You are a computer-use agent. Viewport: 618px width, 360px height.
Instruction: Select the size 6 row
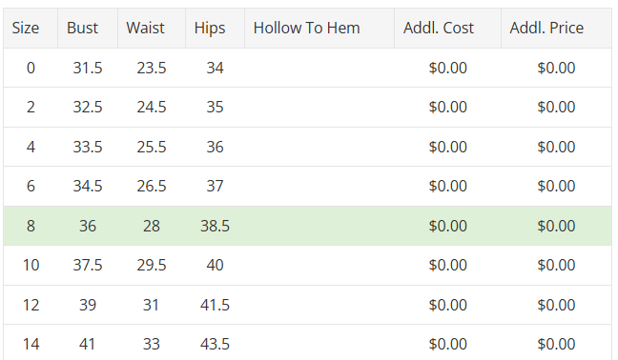[x=307, y=186]
